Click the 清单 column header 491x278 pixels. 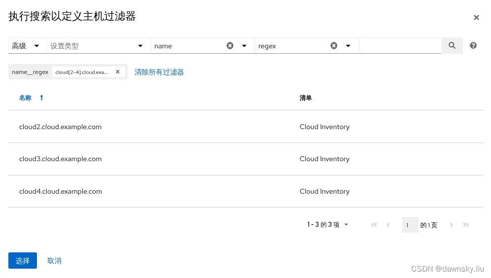tap(306, 98)
